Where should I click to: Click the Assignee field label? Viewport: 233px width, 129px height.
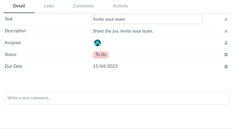point(13,43)
